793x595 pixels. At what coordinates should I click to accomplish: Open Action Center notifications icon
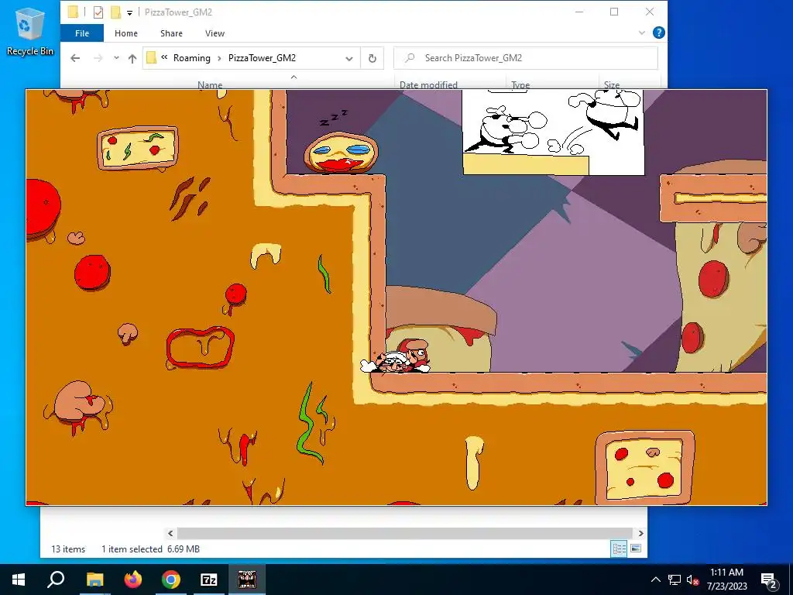769,580
